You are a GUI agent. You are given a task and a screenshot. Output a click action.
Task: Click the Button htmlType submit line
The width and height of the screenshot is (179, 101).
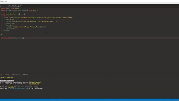27,27
